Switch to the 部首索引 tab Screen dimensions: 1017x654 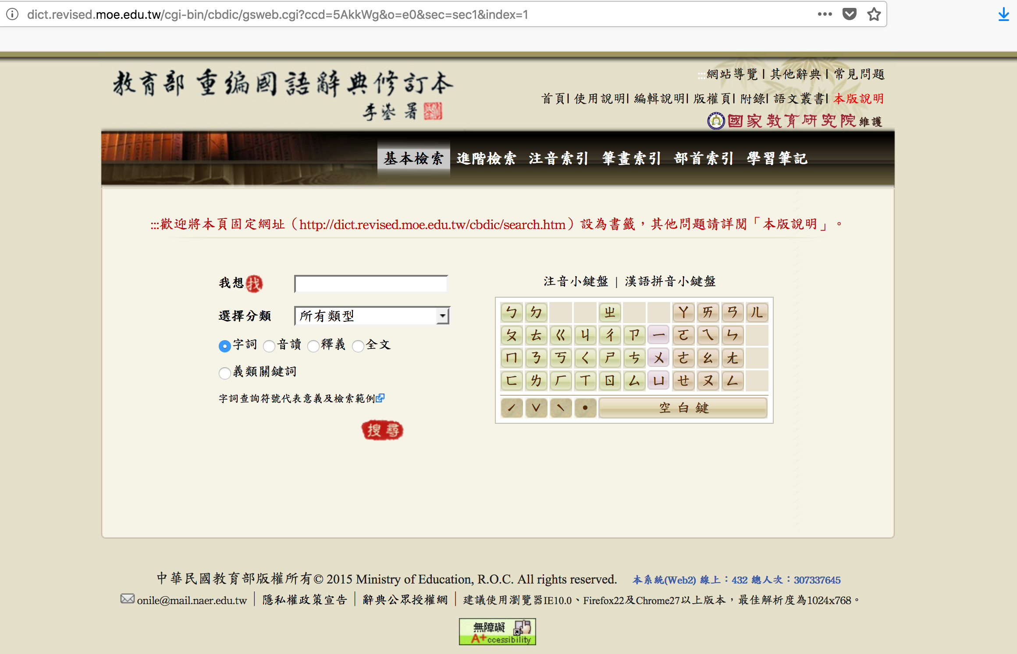[704, 158]
